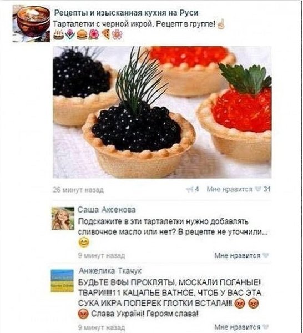Like the post via Мне нравится 31
Screen dimensions: 303x333
[239, 189]
